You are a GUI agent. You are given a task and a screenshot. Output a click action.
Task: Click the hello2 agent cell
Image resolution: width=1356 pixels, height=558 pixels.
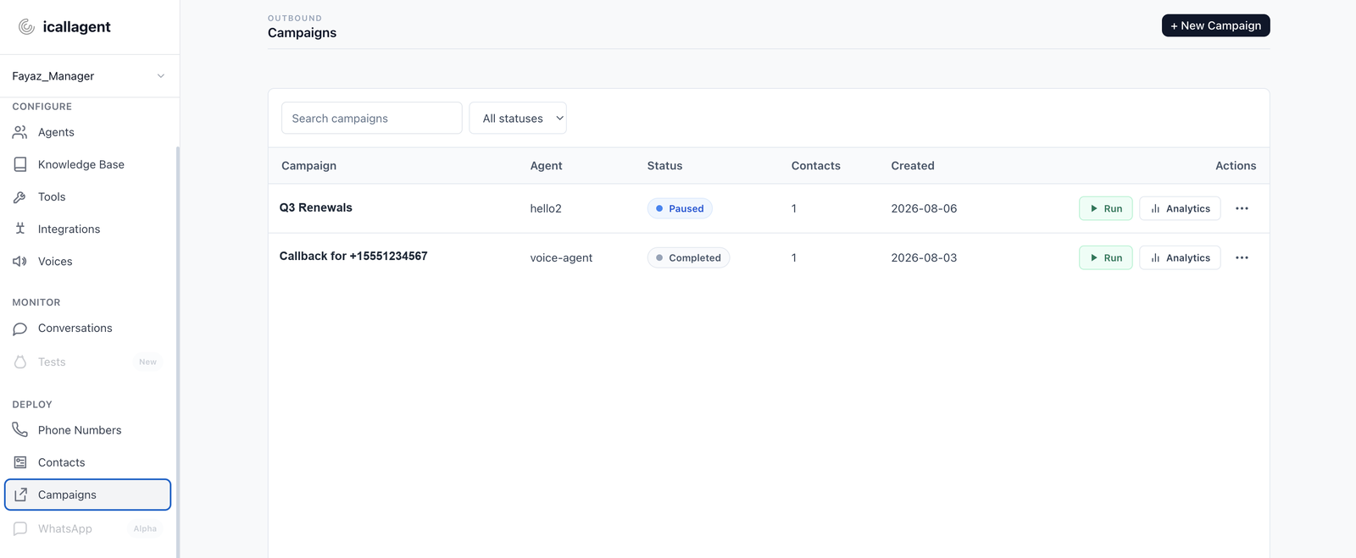546,208
